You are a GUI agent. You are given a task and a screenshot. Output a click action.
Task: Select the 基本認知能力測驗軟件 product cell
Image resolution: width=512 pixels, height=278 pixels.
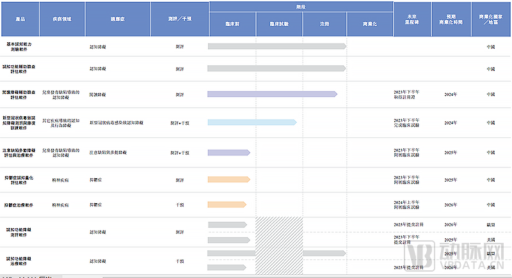point(20,47)
